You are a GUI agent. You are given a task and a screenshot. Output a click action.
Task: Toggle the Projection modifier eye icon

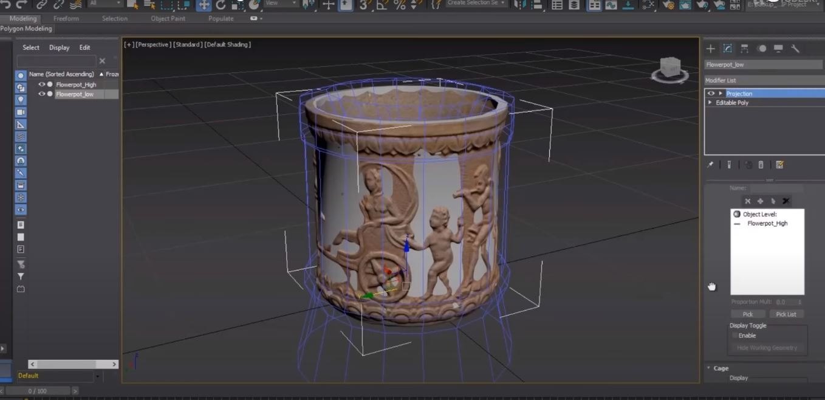tap(711, 94)
